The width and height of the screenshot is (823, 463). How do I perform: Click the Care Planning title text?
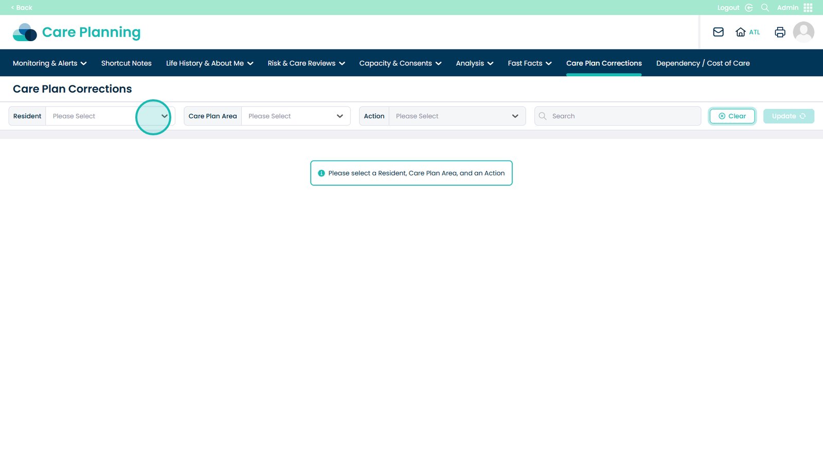tap(92, 32)
